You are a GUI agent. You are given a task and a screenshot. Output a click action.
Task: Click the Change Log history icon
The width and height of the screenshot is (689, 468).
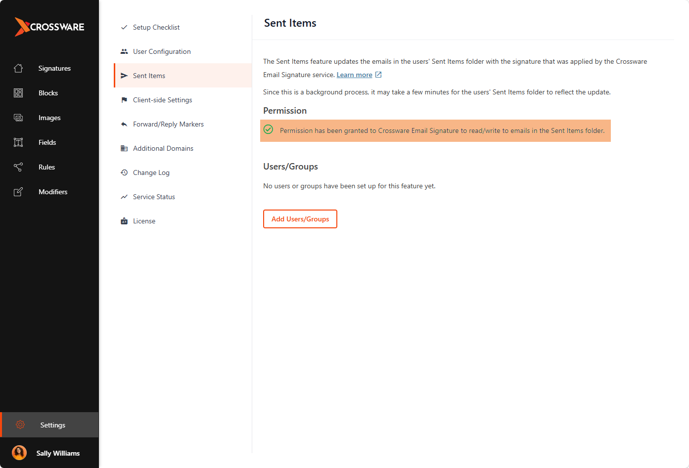[124, 172]
